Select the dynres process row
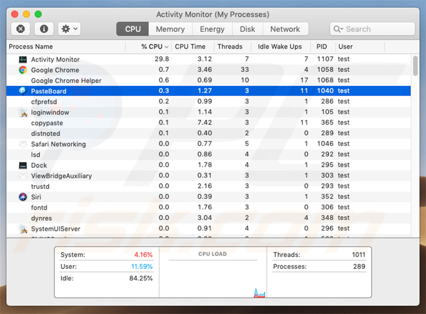Viewport: 426px width, 314px height. (x=208, y=218)
